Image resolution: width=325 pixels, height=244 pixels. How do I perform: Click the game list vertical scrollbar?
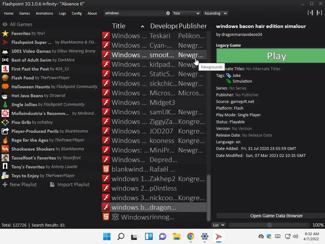pyautogui.click(x=209, y=198)
